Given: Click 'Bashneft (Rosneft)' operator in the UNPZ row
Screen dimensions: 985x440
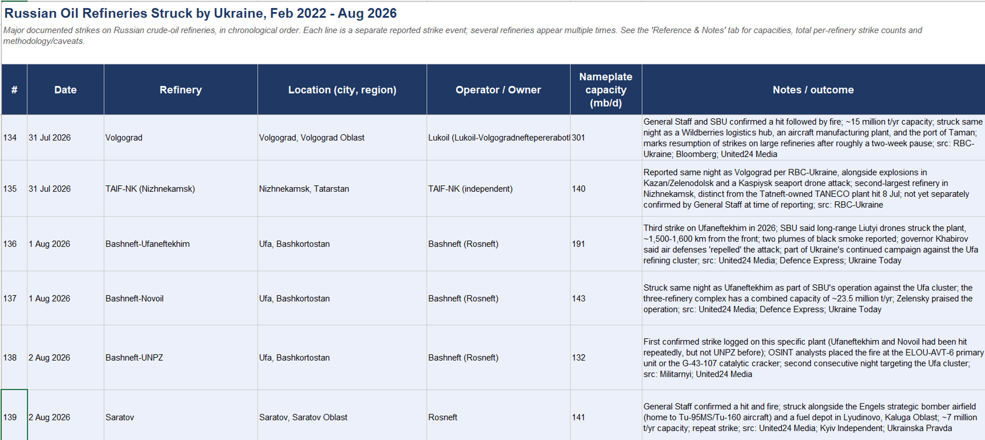Looking at the screenshot, I should (498, 358).
